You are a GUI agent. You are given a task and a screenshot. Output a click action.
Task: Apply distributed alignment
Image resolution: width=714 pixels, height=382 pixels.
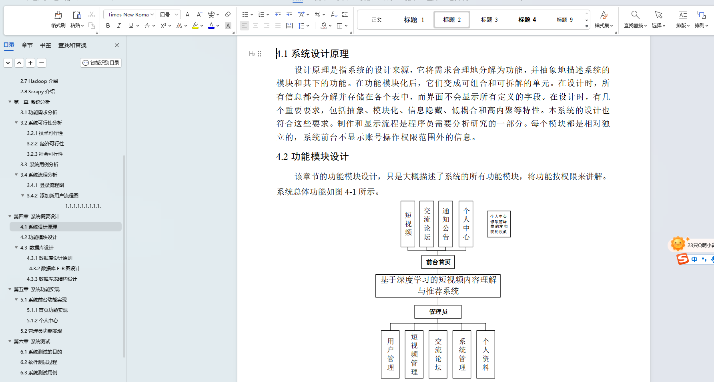289,26
